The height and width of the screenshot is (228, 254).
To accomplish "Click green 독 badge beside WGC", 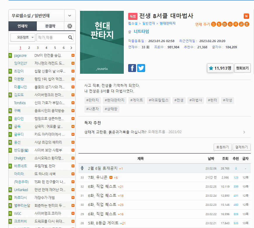I will pyautogui.click(x=10, y=213).
